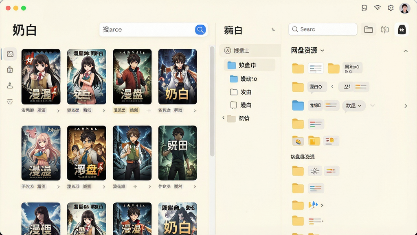Click the left chevron in the second resource row
This screenshot has height=235, width=417.
[332, 86]
